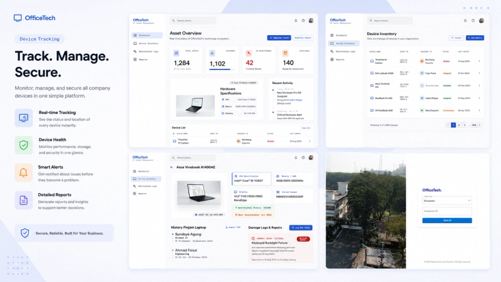Click the Smart Alerts bell icon
The height and width of the screenshot is (282, 501).
click(24, 173)
